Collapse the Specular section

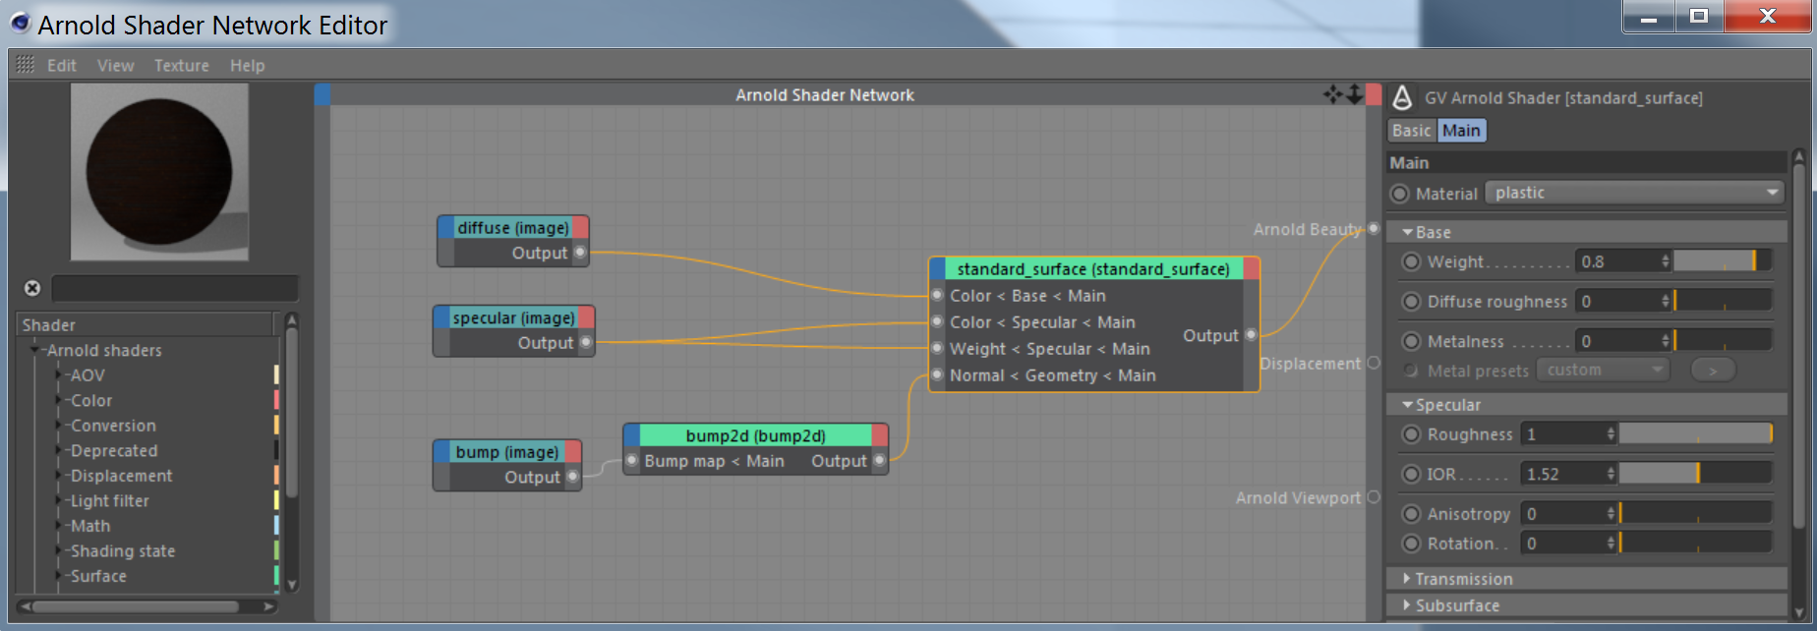tap(1408, 404)
